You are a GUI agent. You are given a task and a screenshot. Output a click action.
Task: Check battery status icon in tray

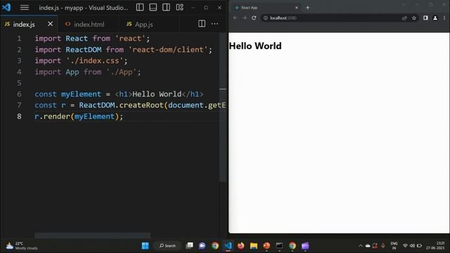(x=419, y=246)
